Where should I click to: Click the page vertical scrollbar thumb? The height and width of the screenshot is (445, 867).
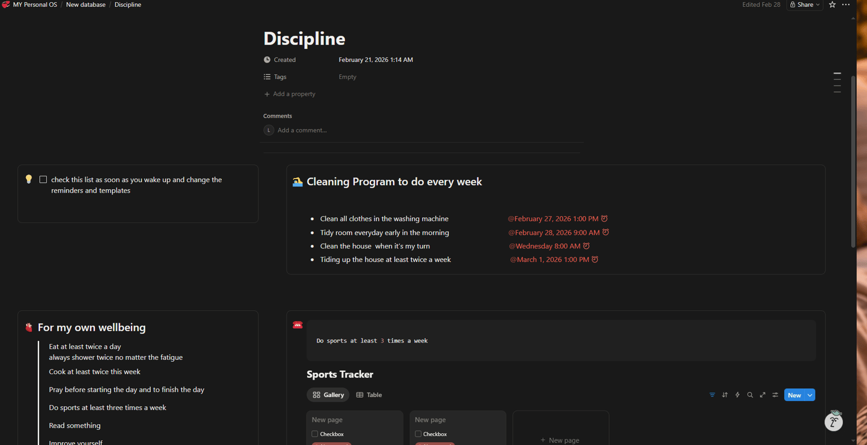click(853, 161)
